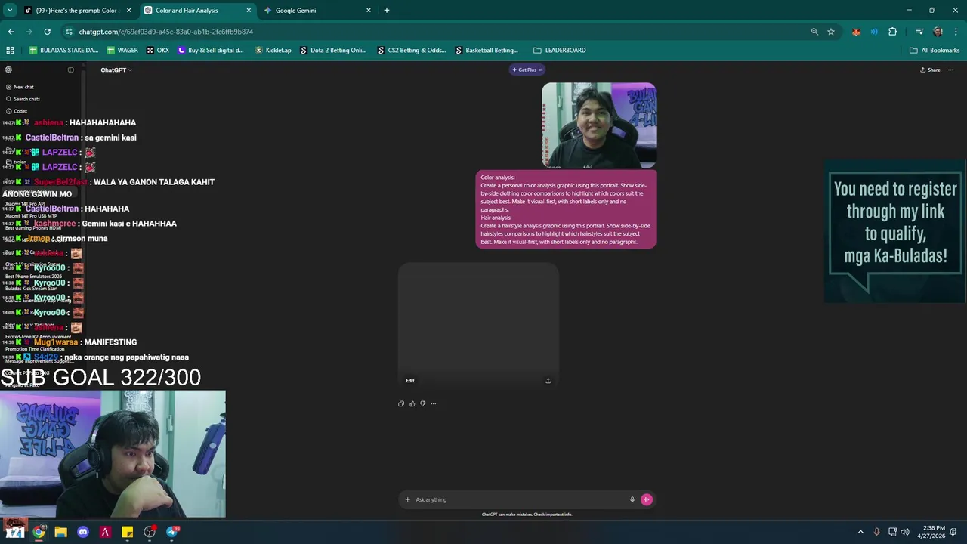Viewport: 967px width, 544px height.
Task: Collapse the ChatGPT sidebar
Action: pyautogui.click(x=71, y=70)
